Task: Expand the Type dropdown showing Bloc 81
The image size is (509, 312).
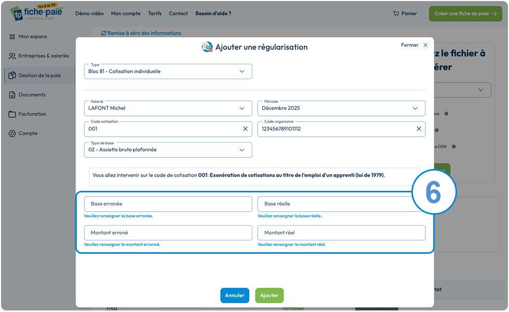Action: [x=168, y=71]
